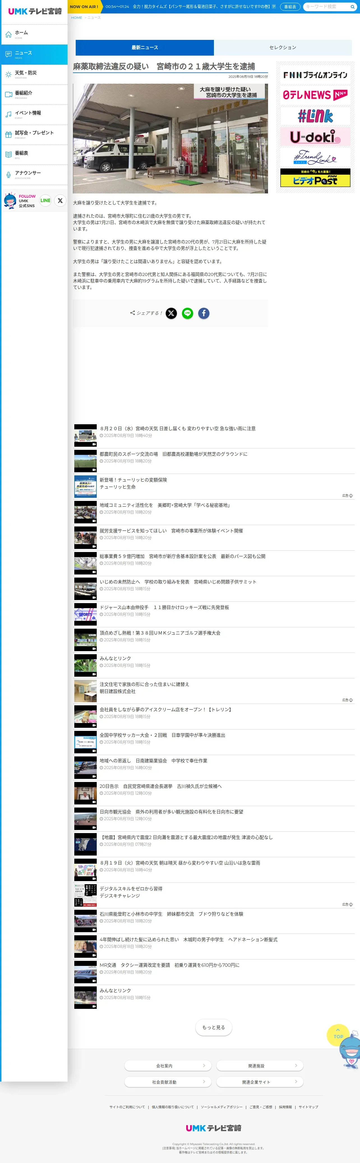The height and width of the screenshot is (1163, 360).
Task: Click the 番組表 button in the top bar
Action: [x=290, y=7]
